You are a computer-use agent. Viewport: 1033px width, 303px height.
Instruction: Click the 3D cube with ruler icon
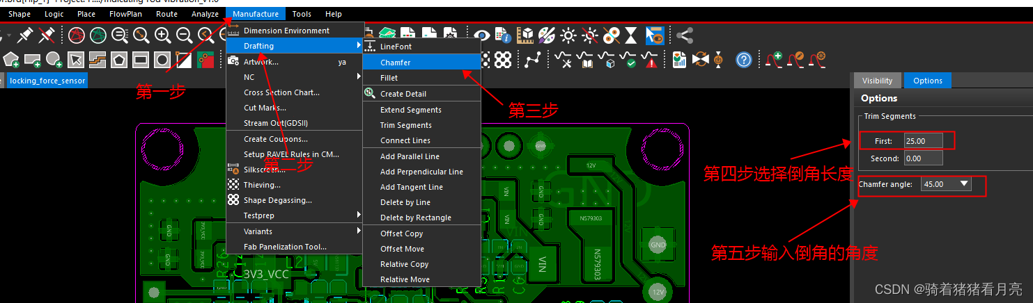pyautogui.click(x=525, y=34)
